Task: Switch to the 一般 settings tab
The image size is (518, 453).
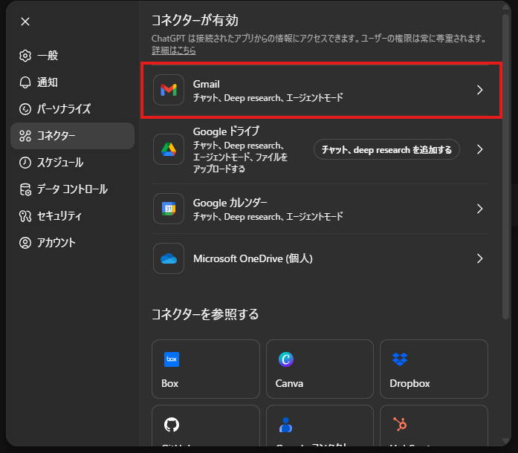Action: pyautogui.click(x=48, y=56)
